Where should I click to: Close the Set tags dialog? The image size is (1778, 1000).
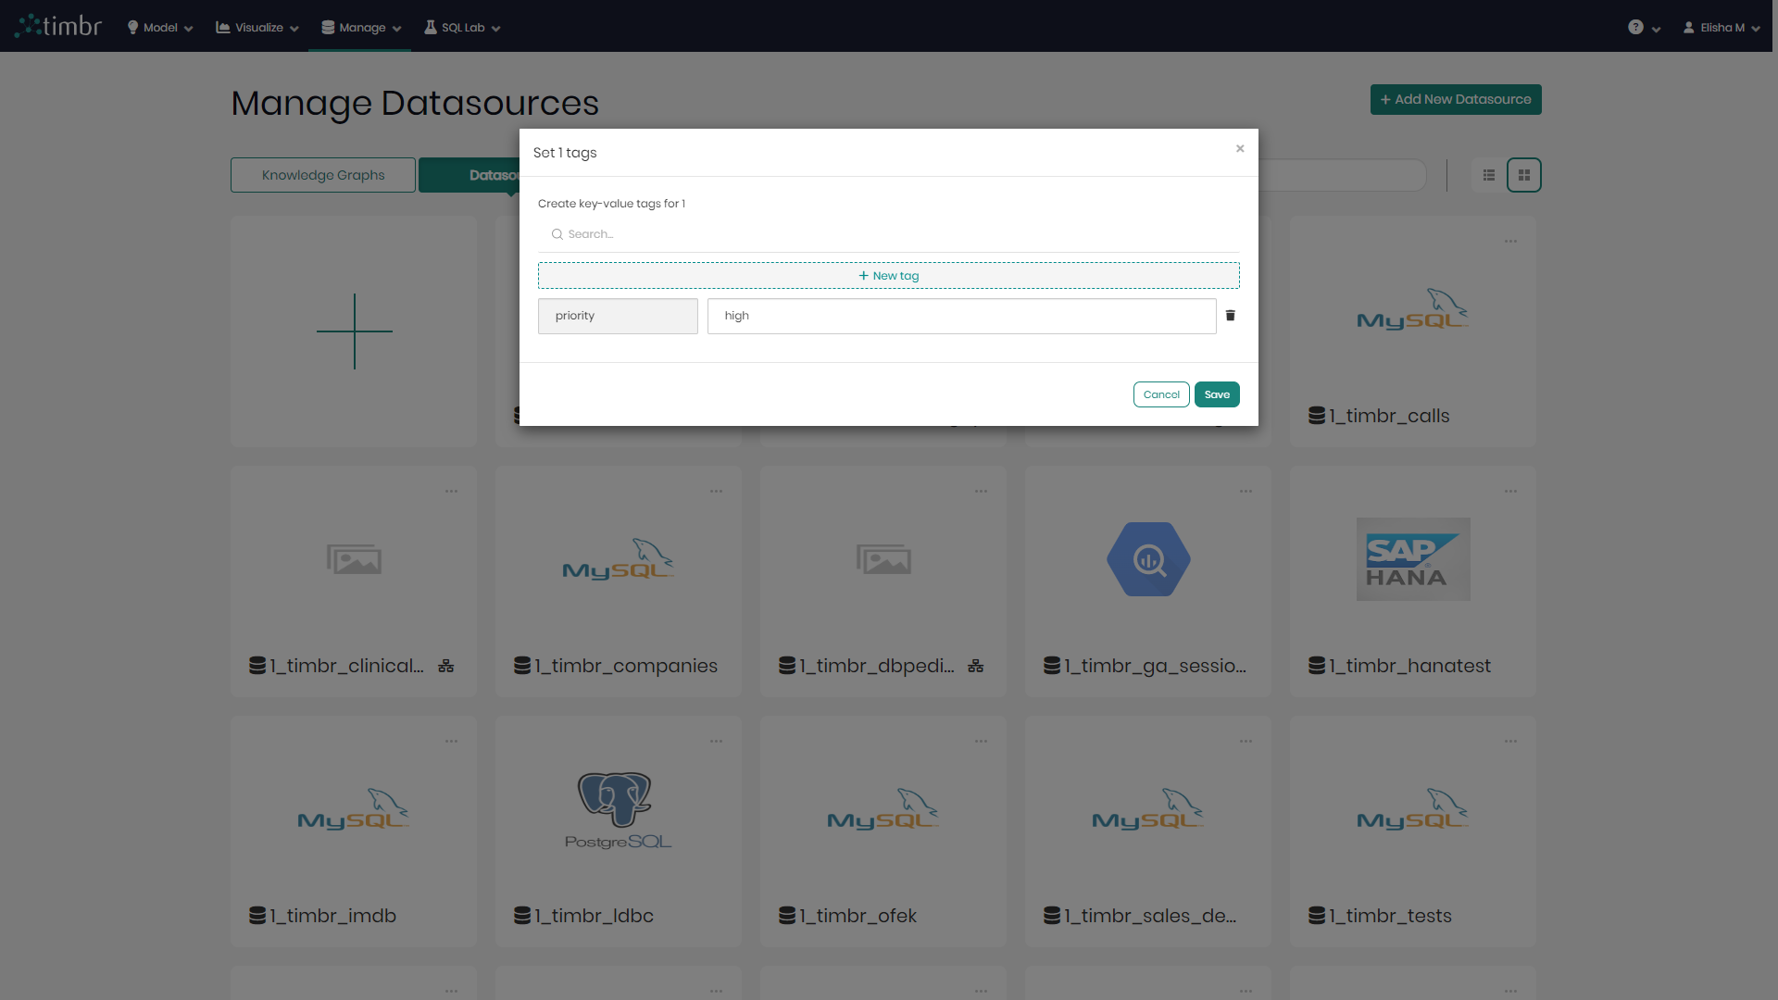1240,148
